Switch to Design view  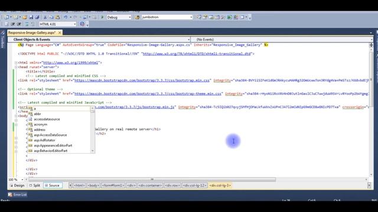(17, 185)
